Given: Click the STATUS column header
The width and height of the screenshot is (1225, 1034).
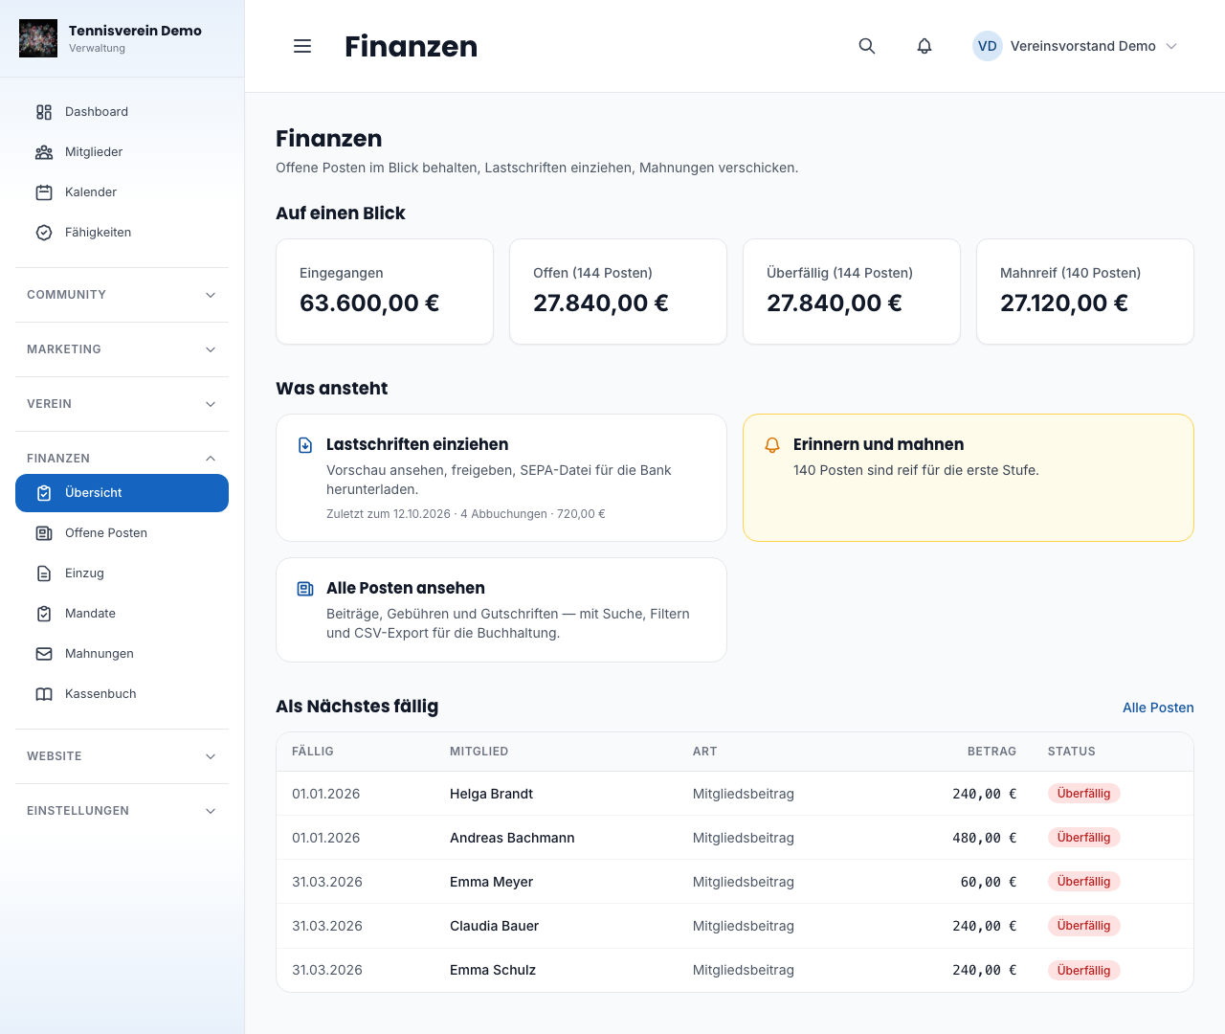Looking at the screenshot, I should click(x=1072, y=752).
